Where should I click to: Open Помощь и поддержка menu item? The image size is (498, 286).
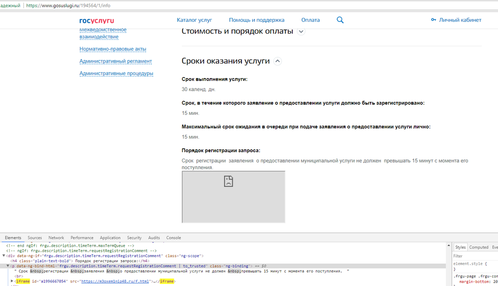click(x=256, y=20)
